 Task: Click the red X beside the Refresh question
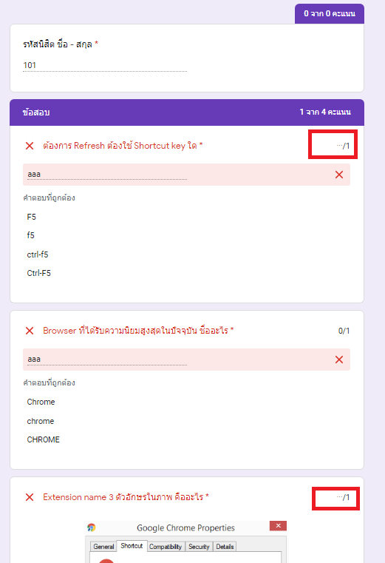[30, 146]
